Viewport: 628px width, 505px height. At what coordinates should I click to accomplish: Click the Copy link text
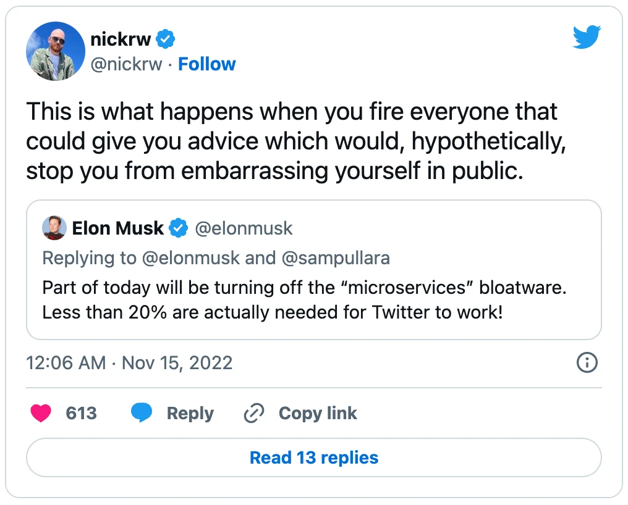pos(318,413)
